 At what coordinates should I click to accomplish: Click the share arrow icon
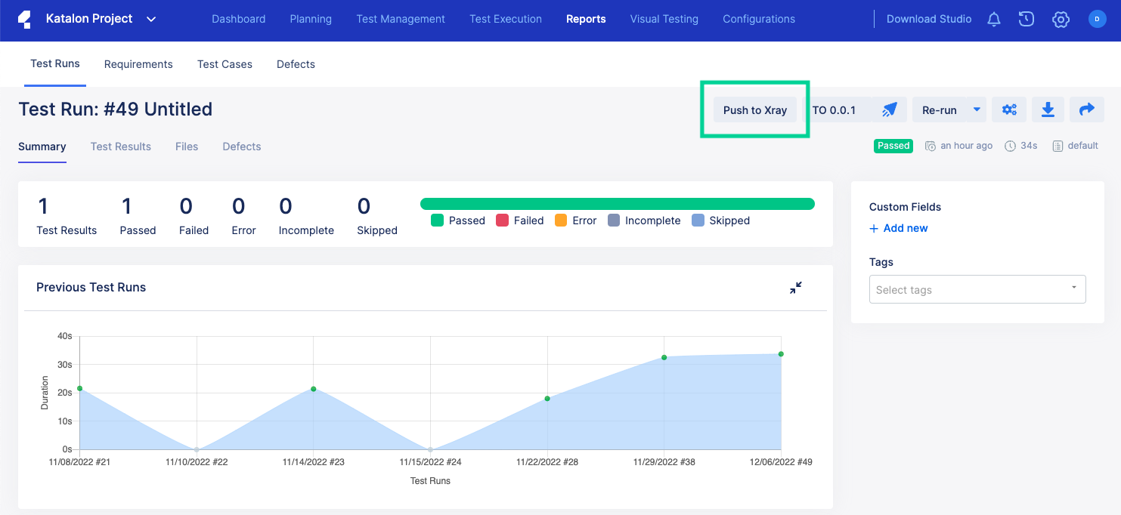[1086, 110]
